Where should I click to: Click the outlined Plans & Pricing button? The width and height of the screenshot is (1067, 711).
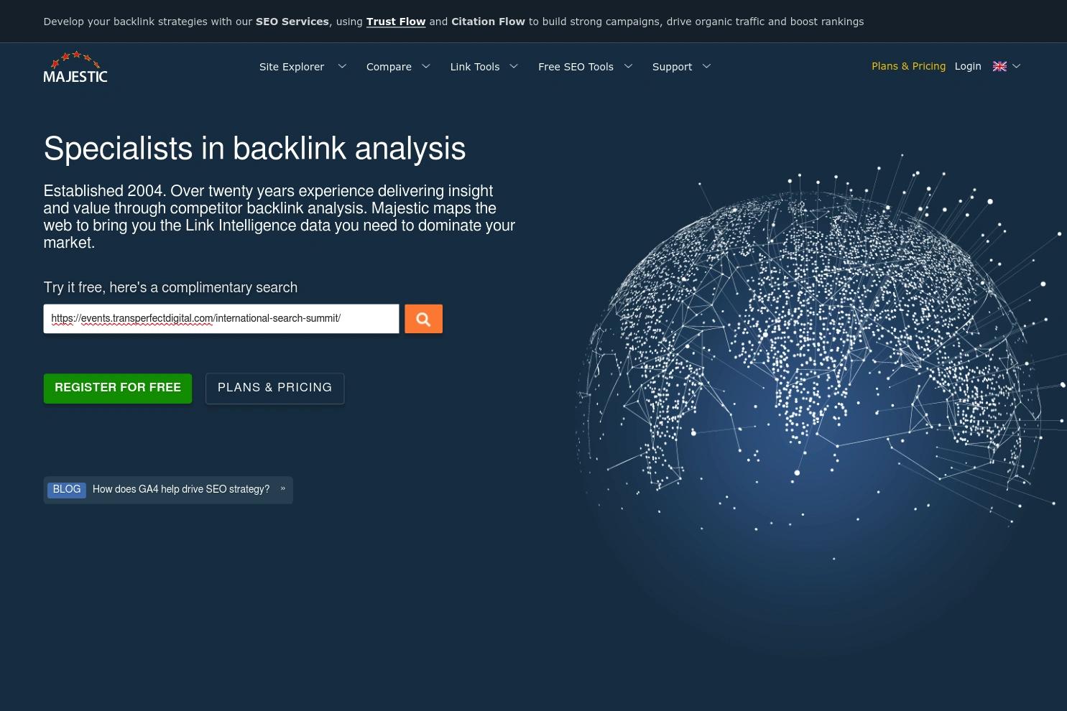(x=274, y=388)
